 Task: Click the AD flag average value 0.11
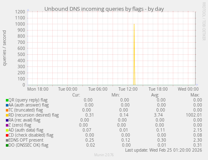[161, 130]
